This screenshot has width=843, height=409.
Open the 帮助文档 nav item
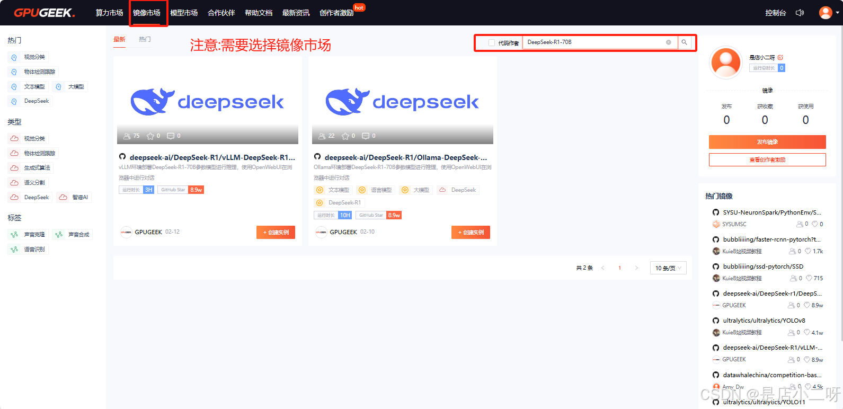click(x=259, y=13)
